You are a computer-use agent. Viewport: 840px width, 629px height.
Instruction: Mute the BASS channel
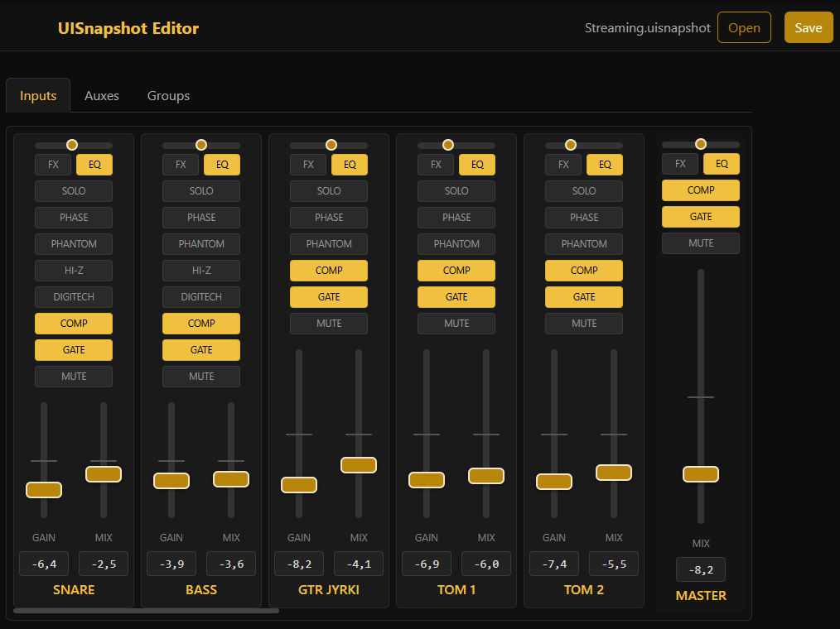tap(201, 377)
